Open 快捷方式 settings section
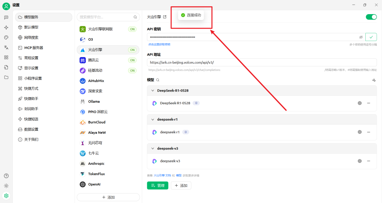This screenshot has height=203, width=382. pos(44,88)
